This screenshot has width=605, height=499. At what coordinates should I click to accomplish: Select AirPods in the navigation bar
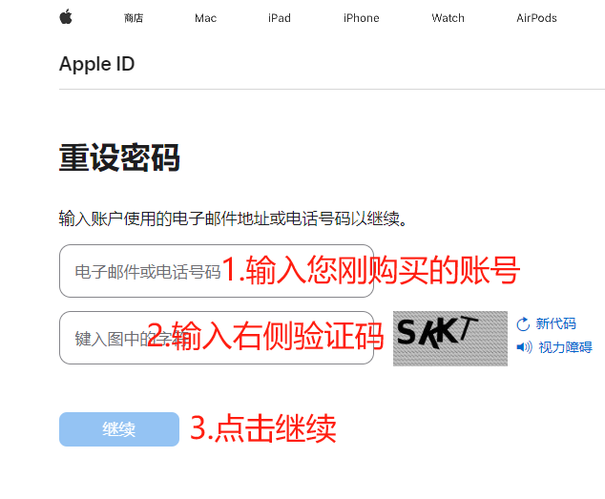(x=536, y=18)
